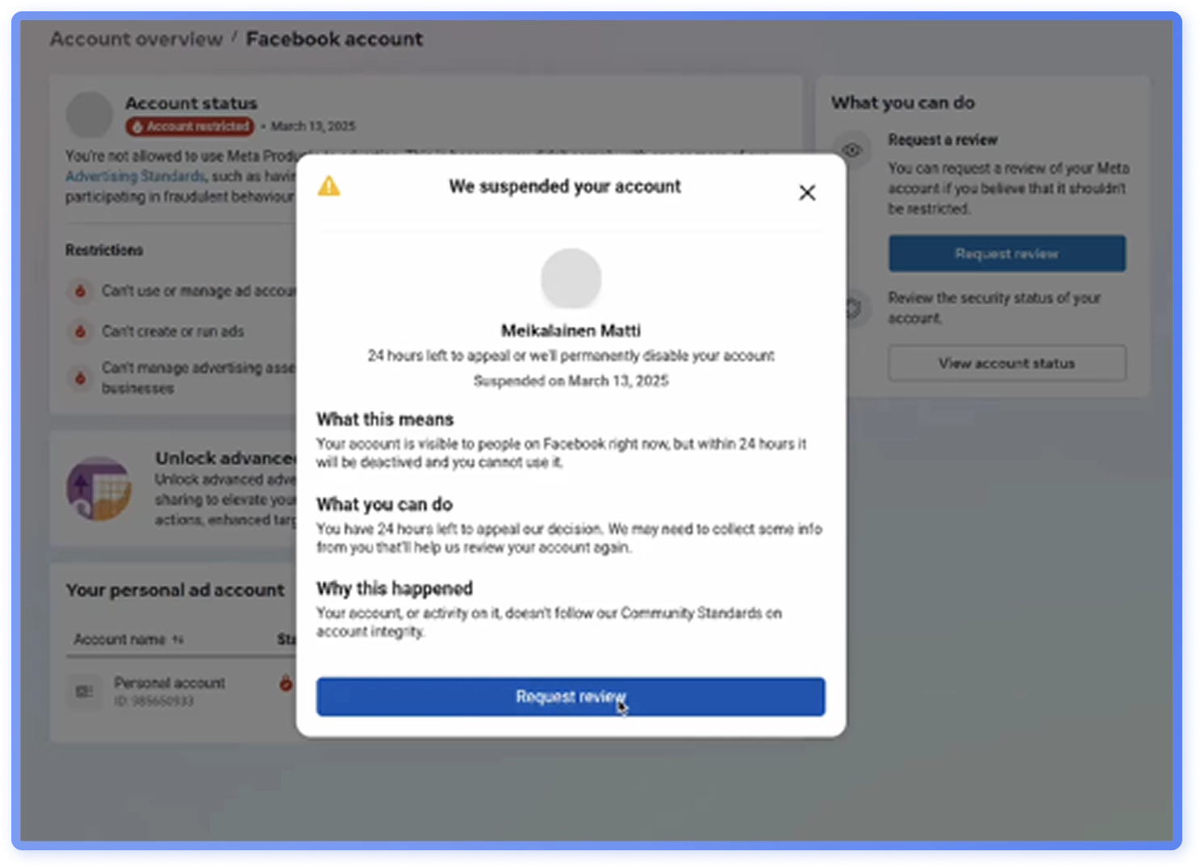Click Request review in the suspension dialog
1200x868 pixels.
point(571,697)
